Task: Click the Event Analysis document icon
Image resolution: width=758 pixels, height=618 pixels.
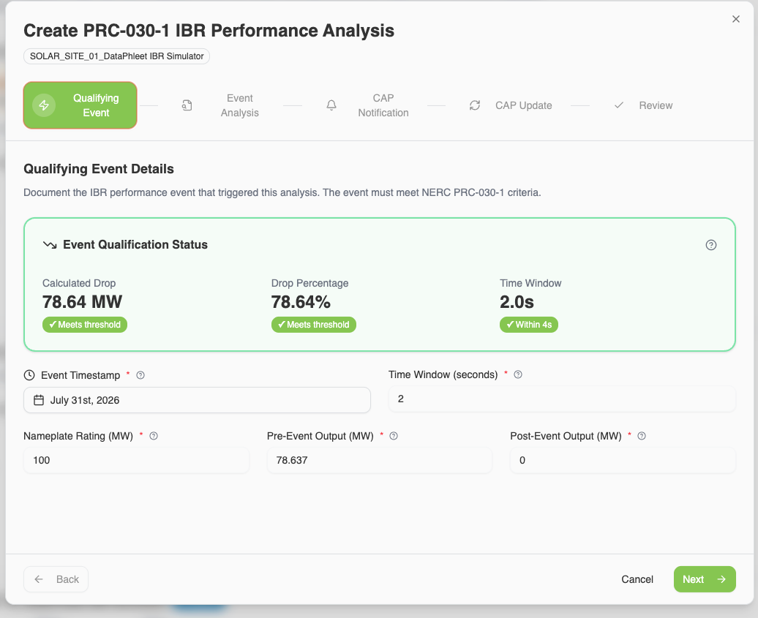Action: coord(187,105)
